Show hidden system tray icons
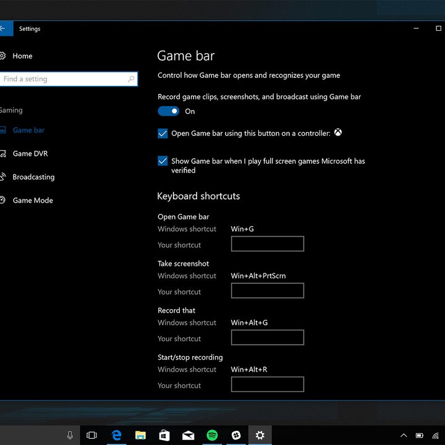The image size is (445, 445). 404,435
